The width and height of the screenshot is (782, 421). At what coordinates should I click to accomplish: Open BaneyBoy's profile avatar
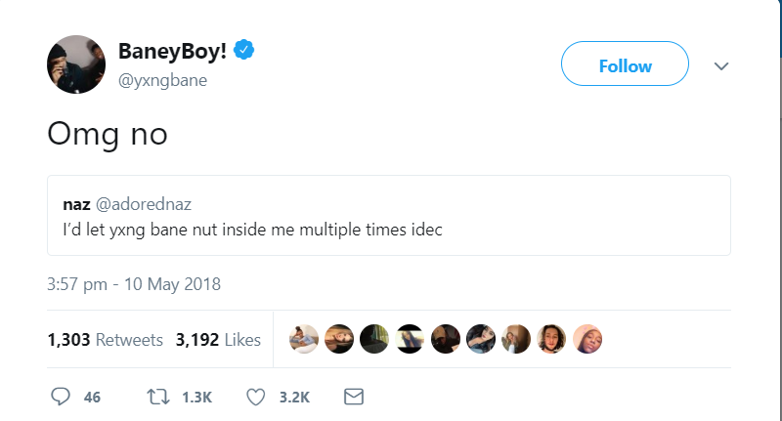point(76,65)
